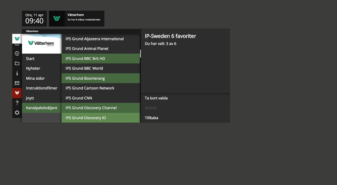Open the mail envelope icon in sidebar
The width and height of the screenshot is (337, 185).
coord(17,83)
